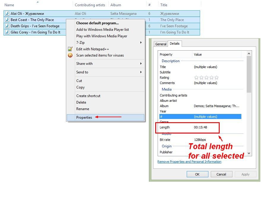Set the rating to one star
The height and width of the screenshot is (198, 274).
tap(196, 78)
